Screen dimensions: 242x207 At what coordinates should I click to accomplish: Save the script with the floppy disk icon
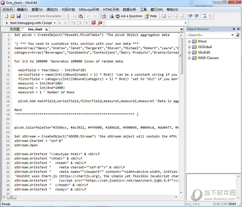(x=18, y=16)
